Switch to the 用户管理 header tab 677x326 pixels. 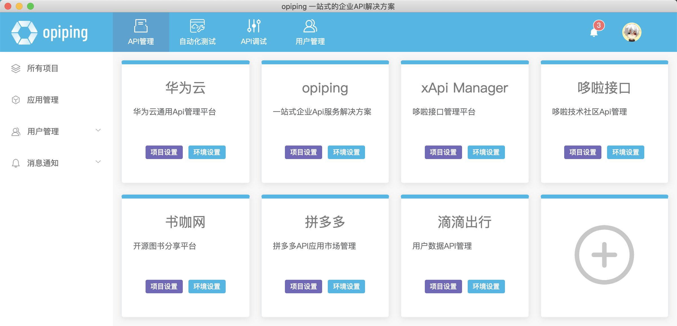310,32
